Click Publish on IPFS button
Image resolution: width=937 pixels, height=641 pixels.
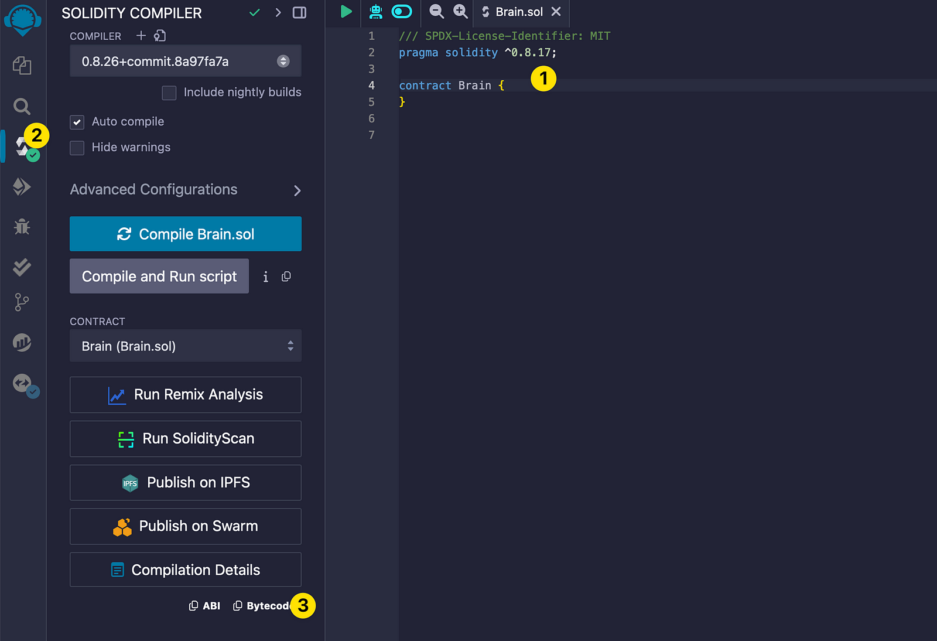click(186, 483)
